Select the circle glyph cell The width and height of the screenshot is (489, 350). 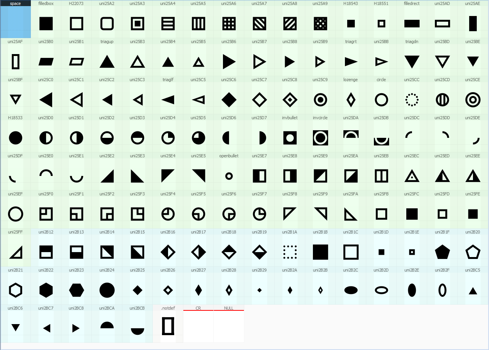(x=381, y=99)
